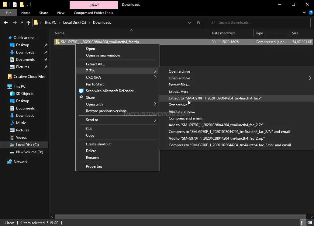Switch to large thumbnails view via status bar icon
The width and height of the screenshot is (314, 226).
pyautogui.click(x=310, y=223)
